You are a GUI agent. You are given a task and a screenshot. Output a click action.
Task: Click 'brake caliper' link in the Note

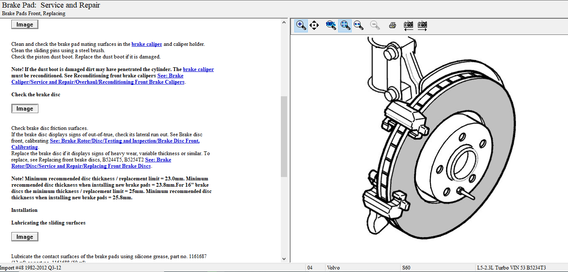click(198, 69)
